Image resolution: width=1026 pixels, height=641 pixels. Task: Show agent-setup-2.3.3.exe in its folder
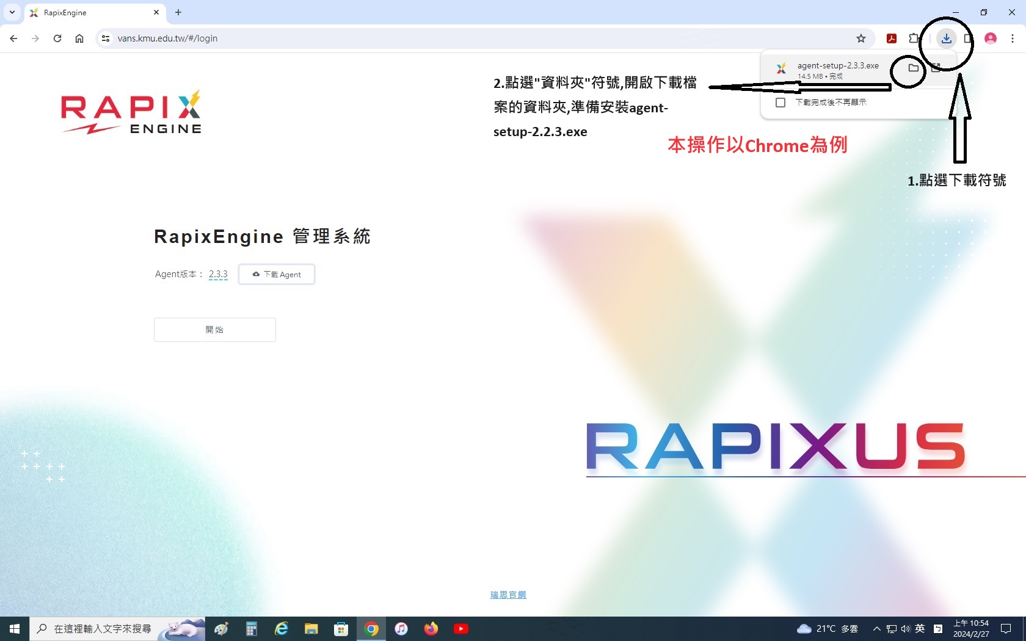pos(913,68)
